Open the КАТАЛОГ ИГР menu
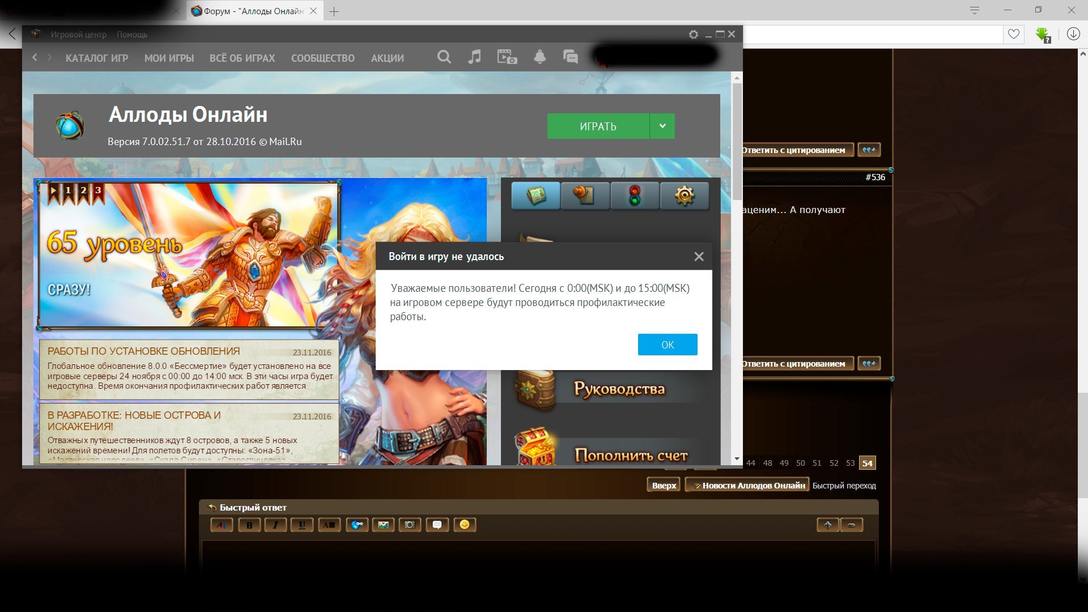This screenshot has width=1088, height=612. pyautogui.click(x=97, y=58)
